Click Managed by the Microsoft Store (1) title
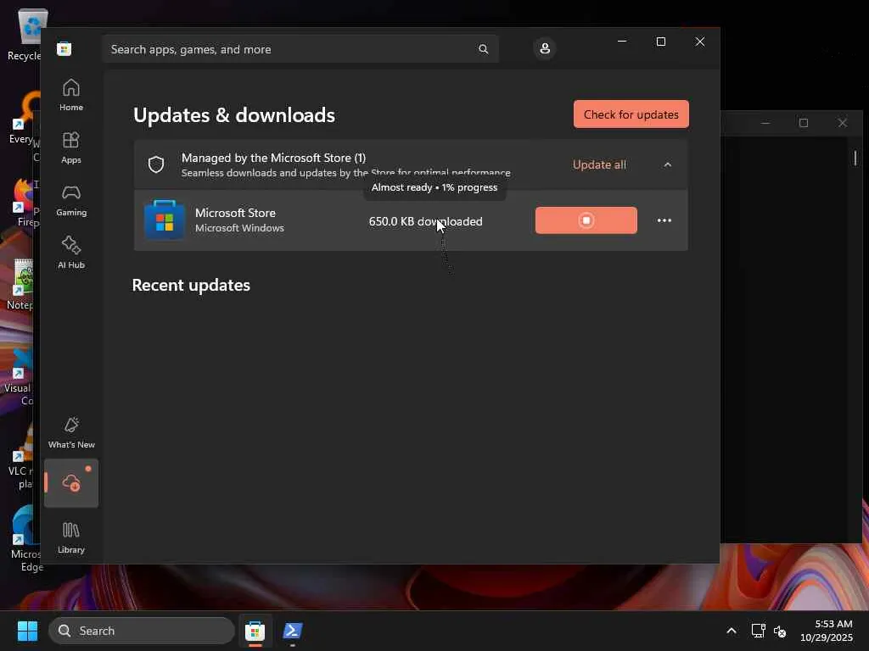Screen dimensions: 869x651 pos(273,158)
